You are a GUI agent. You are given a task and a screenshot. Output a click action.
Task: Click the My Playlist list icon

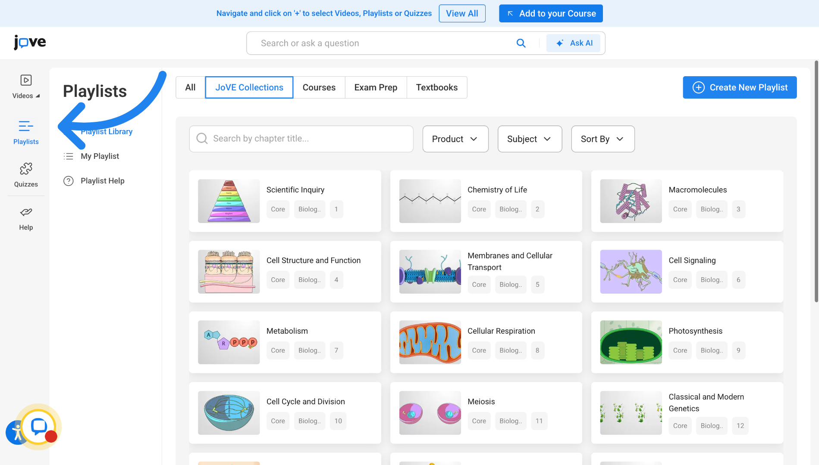pos(68,156)
